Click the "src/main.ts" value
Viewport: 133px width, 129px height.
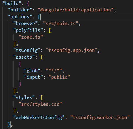tap(61, 24)
